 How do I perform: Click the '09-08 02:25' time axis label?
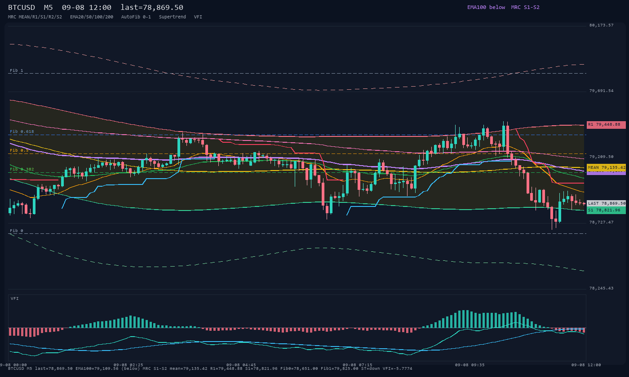[x=128, y=365]
